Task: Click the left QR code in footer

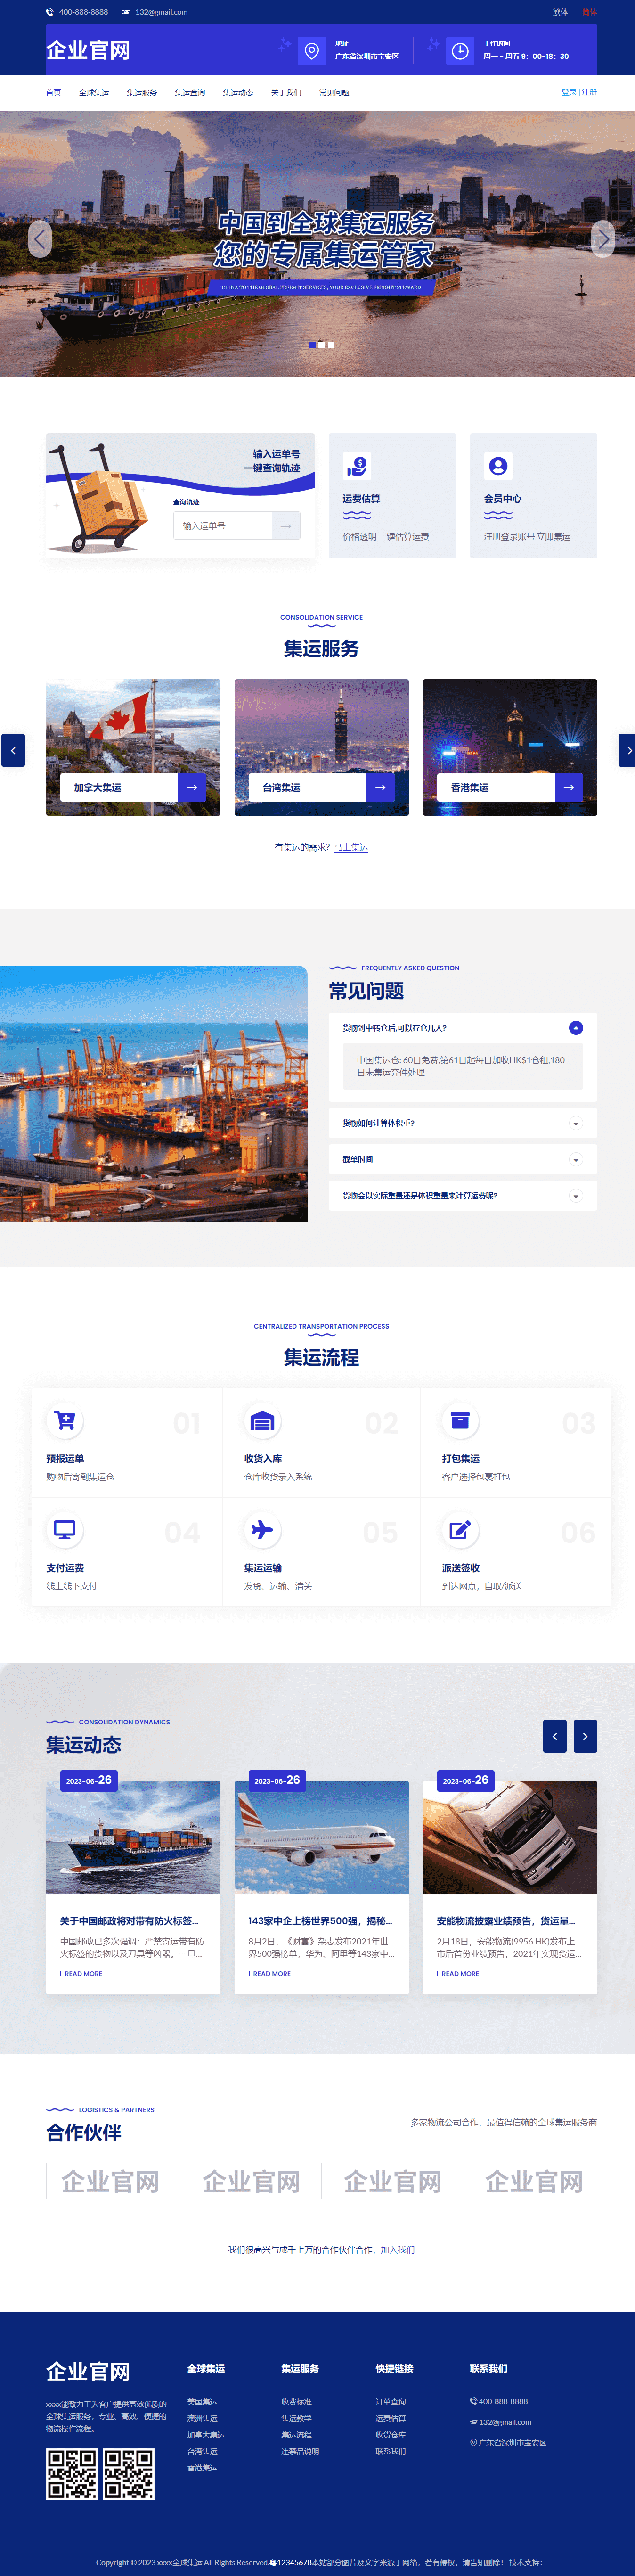Action: point(72,2474)
